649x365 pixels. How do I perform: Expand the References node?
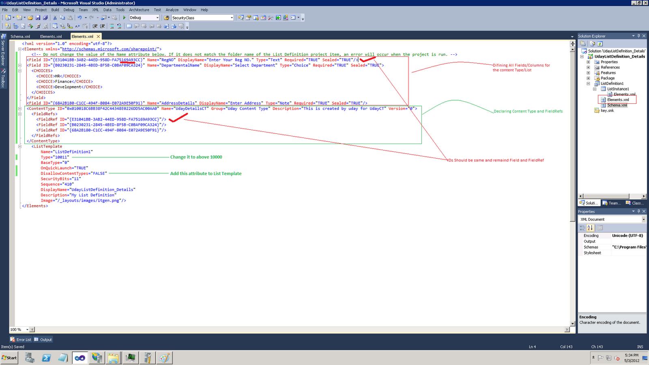tap(588, 67)
